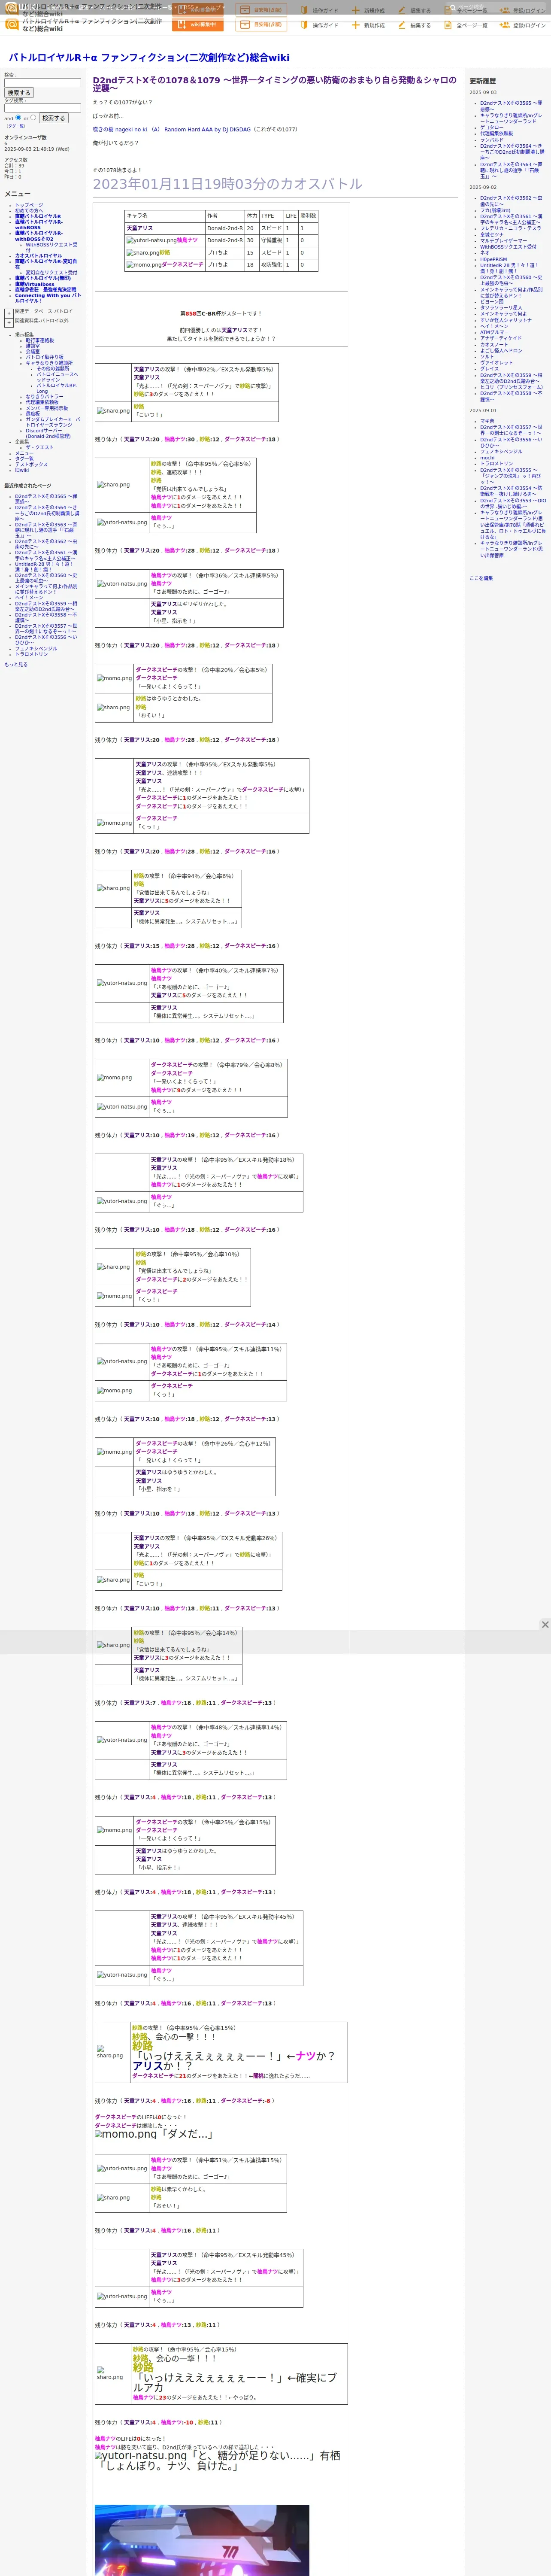Select the 'or' tag search radio
The width and height of the screenshot is (551, 2576).
coord(33,117)
